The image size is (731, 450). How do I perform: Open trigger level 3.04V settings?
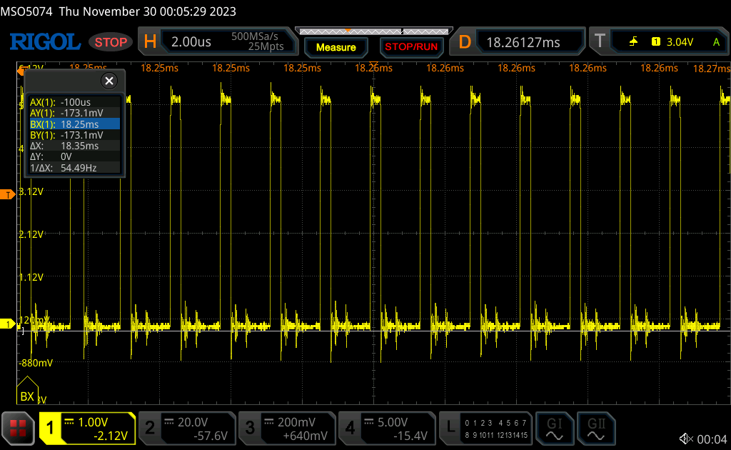678,42
